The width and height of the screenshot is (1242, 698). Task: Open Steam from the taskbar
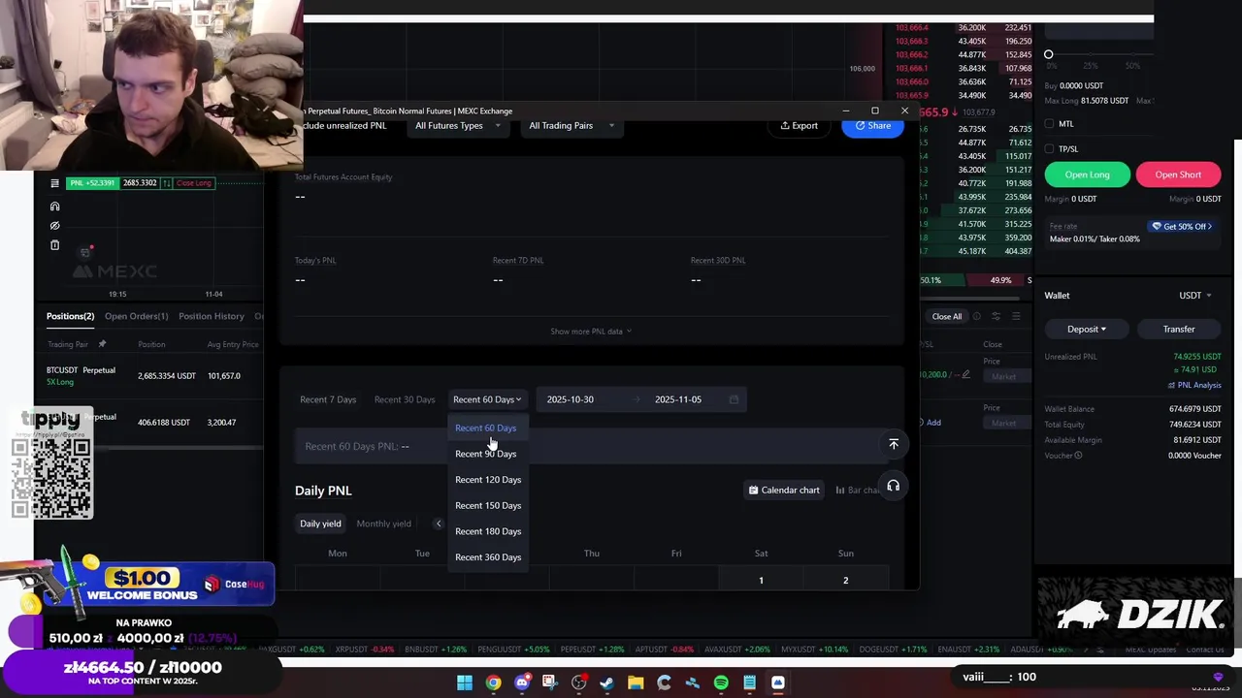(x=606, y=682)
